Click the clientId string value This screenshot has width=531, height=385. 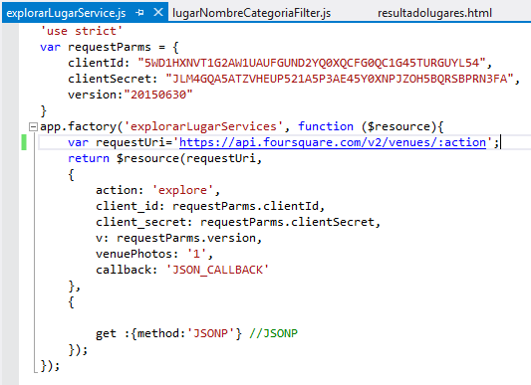pos(312,63)
